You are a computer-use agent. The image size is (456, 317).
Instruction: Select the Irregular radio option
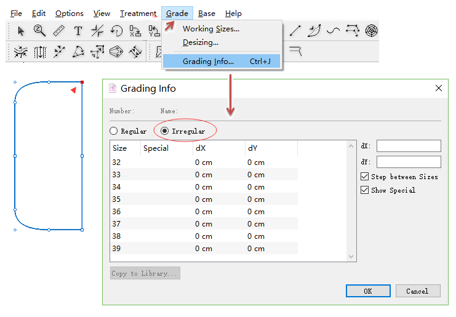tap(165, 131)
